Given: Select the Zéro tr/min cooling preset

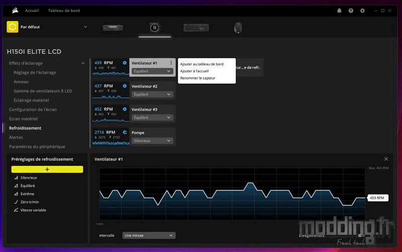Looking at the screenshot, I should [x=30, y=202].
